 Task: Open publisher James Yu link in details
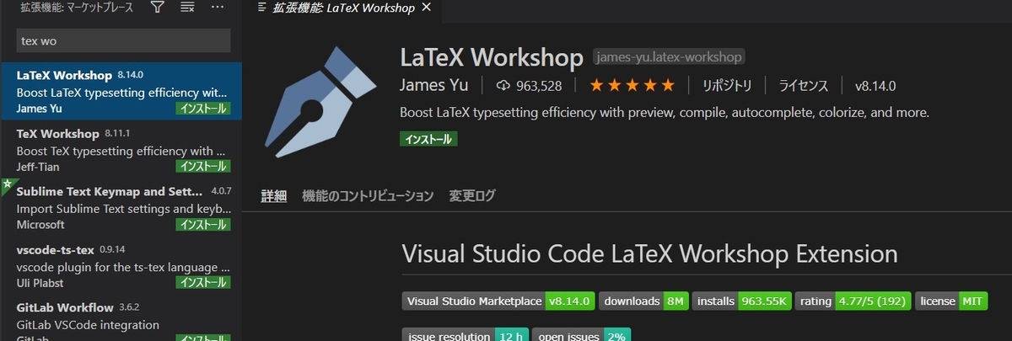435,85
